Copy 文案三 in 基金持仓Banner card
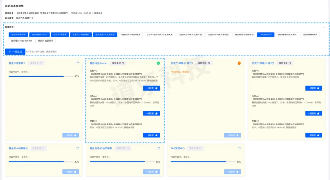 point(151,135)
